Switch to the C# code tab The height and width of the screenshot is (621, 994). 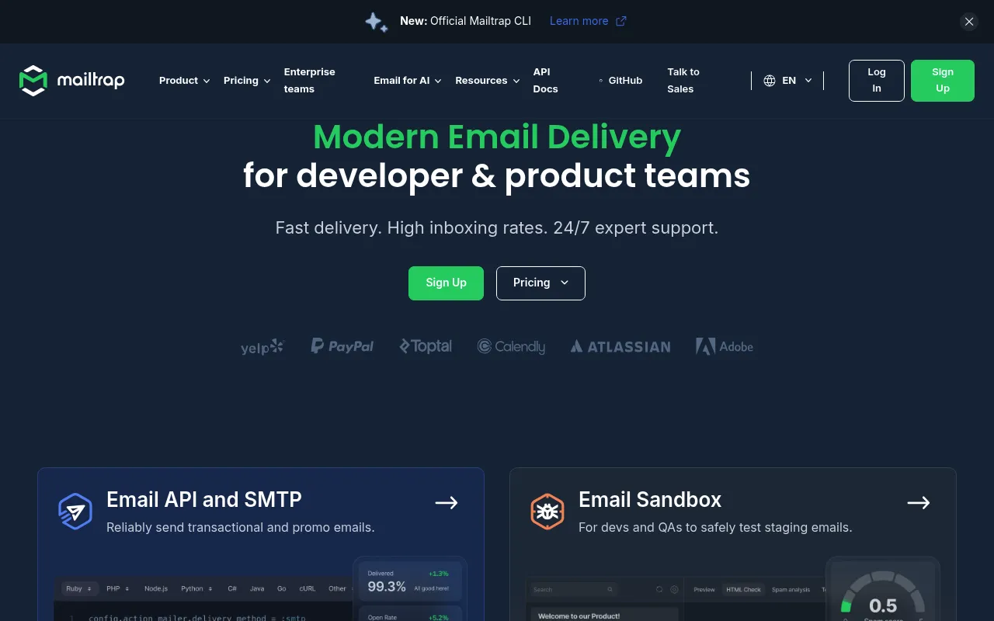coord(232,589)
